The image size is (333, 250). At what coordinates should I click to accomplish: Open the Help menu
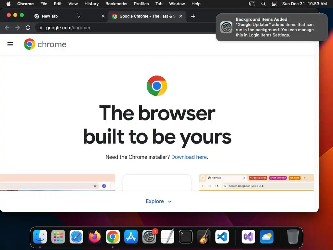pos(196,4)
